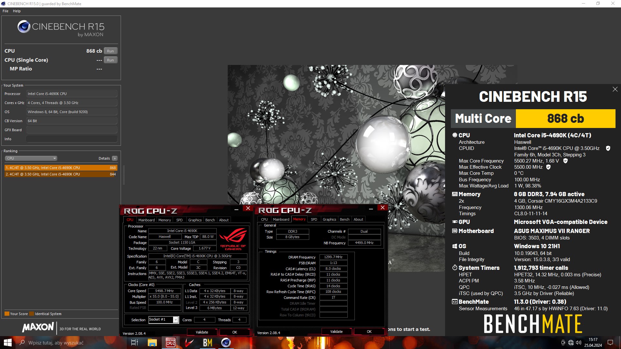
Task: Open BenchMate taskbar icon
Action: coord(208,343)
